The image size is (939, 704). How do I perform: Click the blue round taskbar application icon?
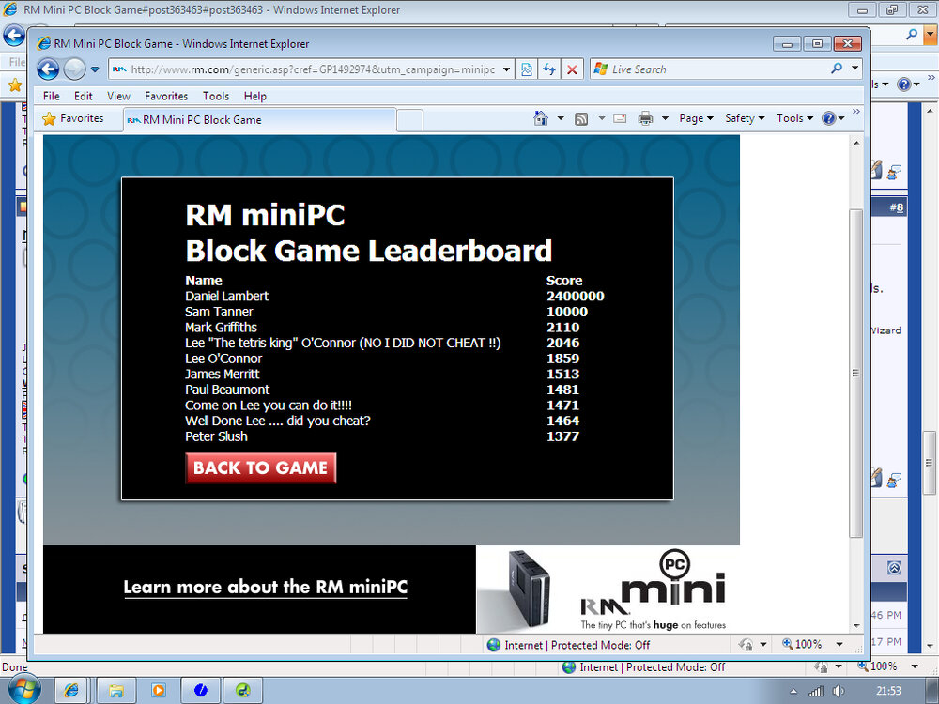point(201,690)
